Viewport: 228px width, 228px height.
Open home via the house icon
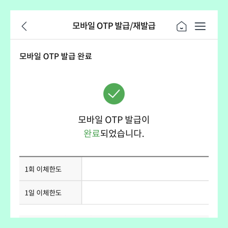coord(181,26)
